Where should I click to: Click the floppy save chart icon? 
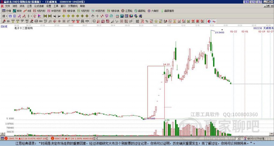coord(131,16)
